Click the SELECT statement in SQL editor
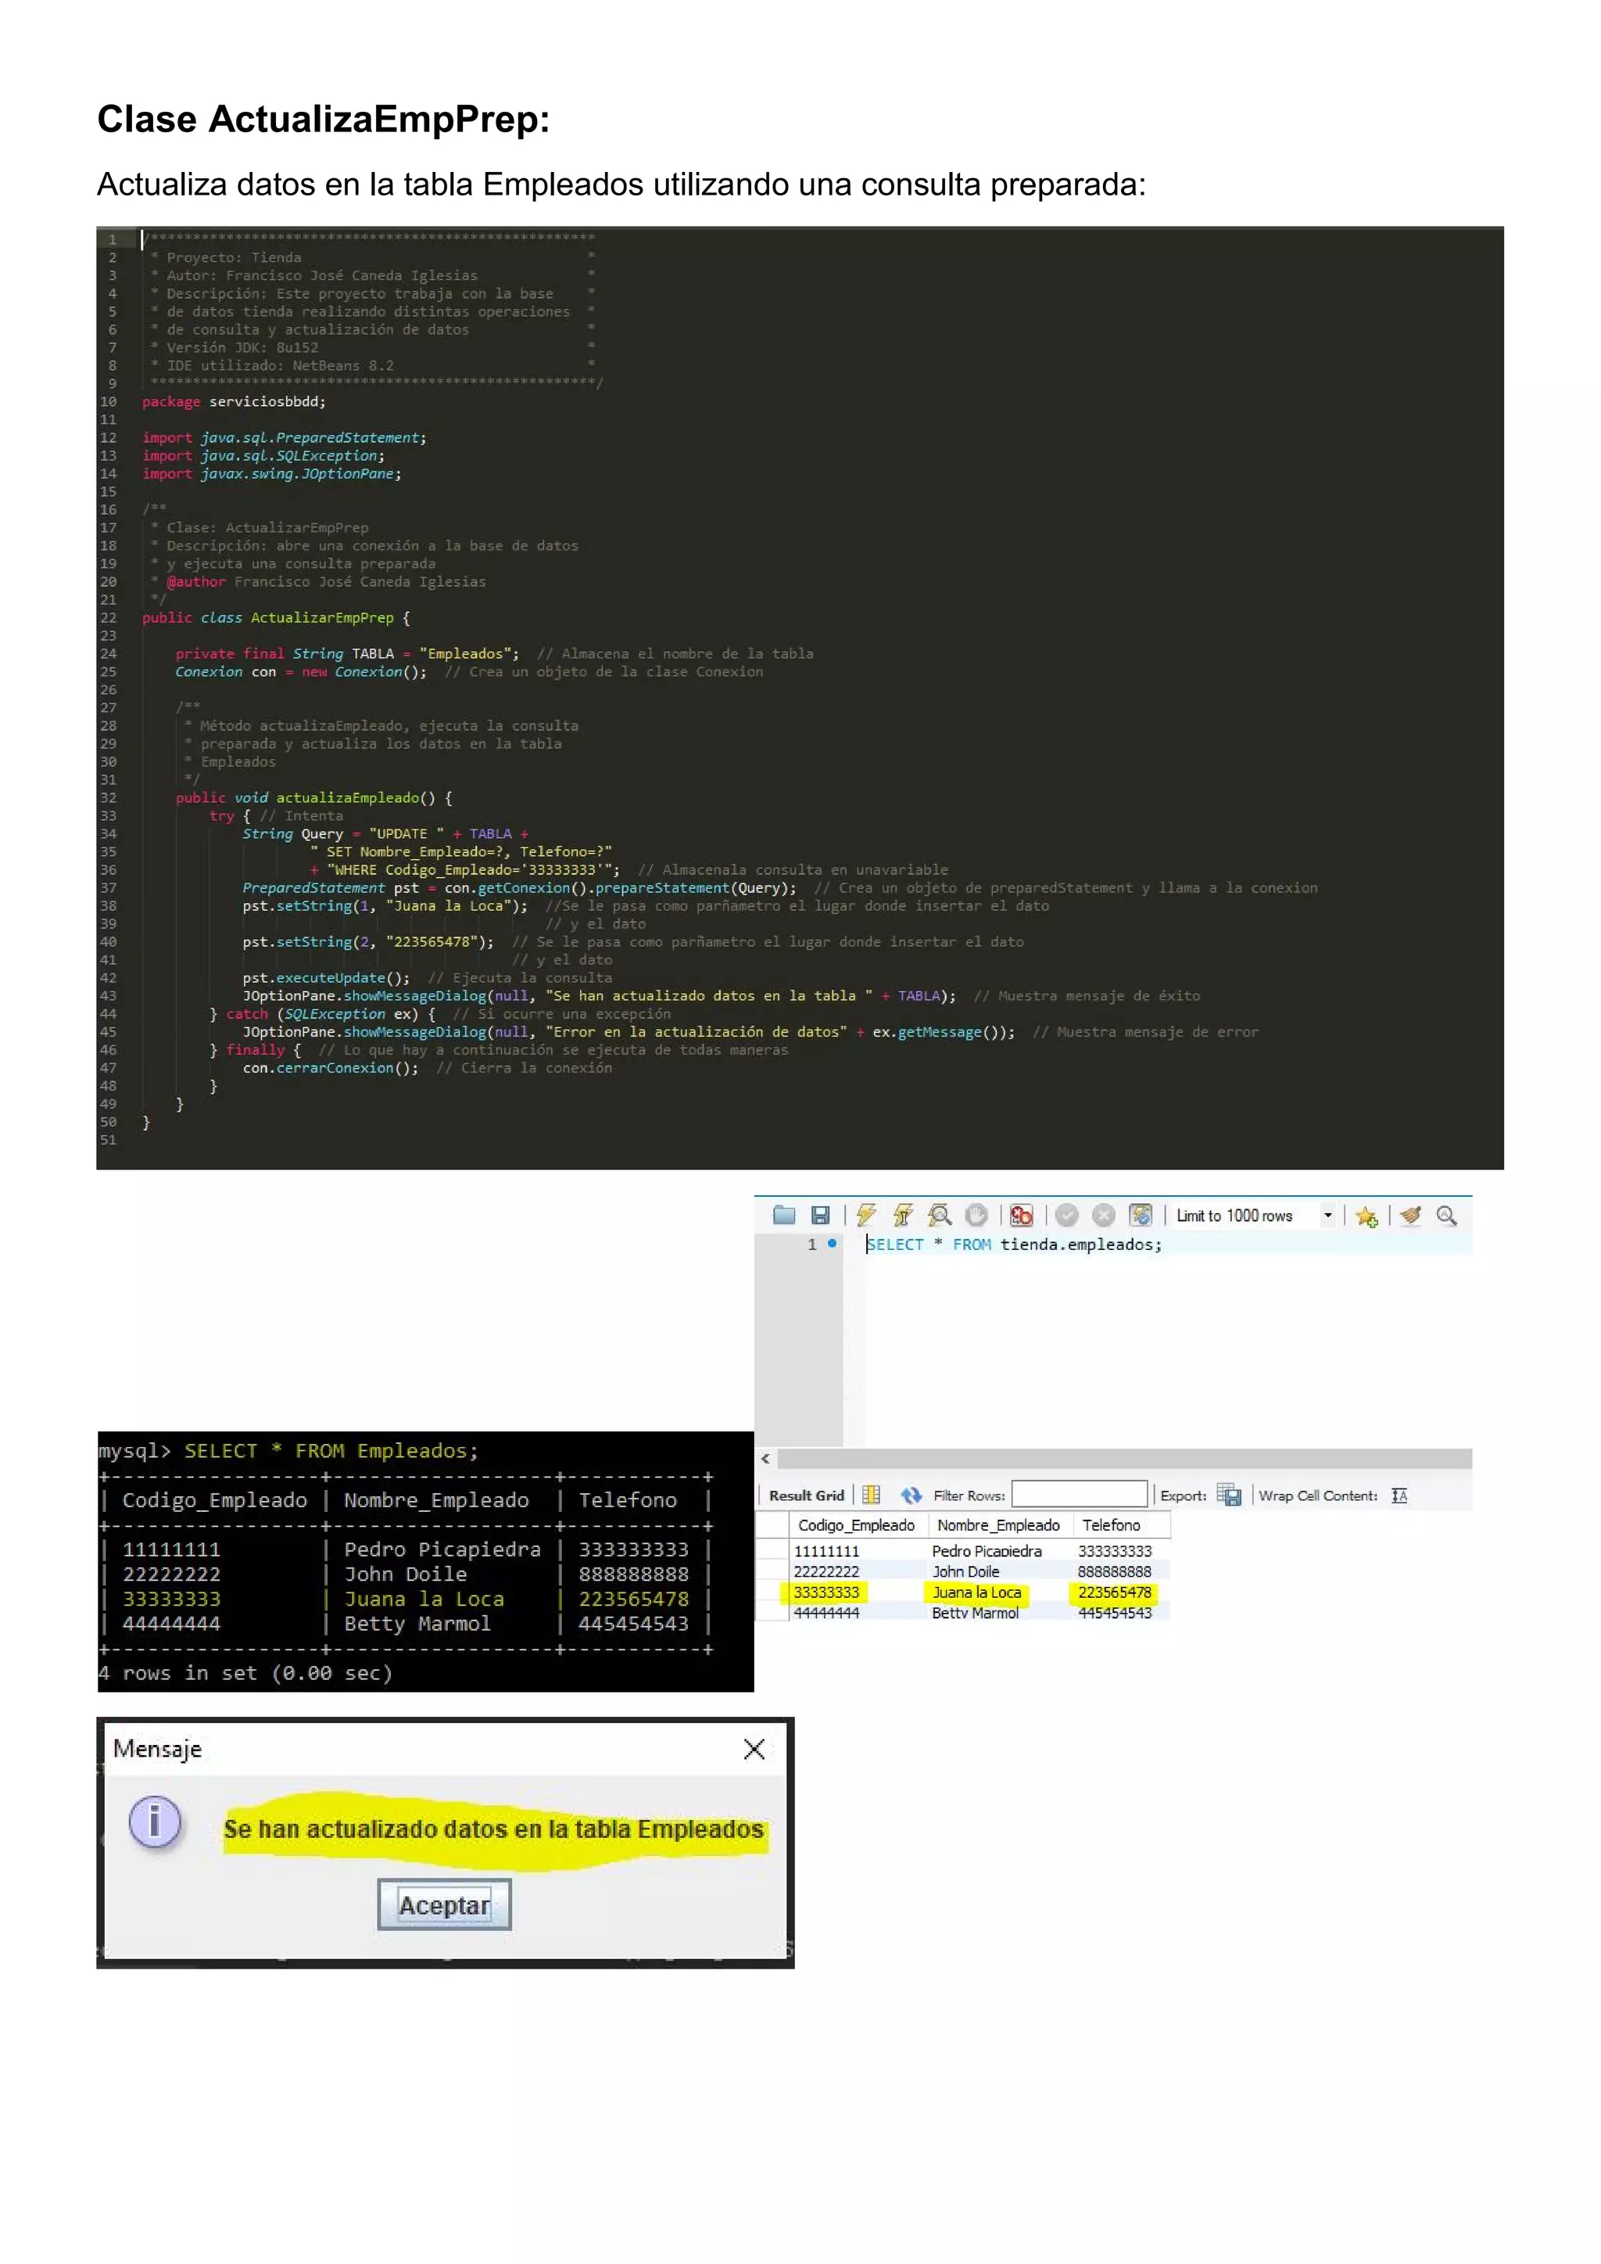This screenshot has width=1601, height=2264. pos(1013,1245)
